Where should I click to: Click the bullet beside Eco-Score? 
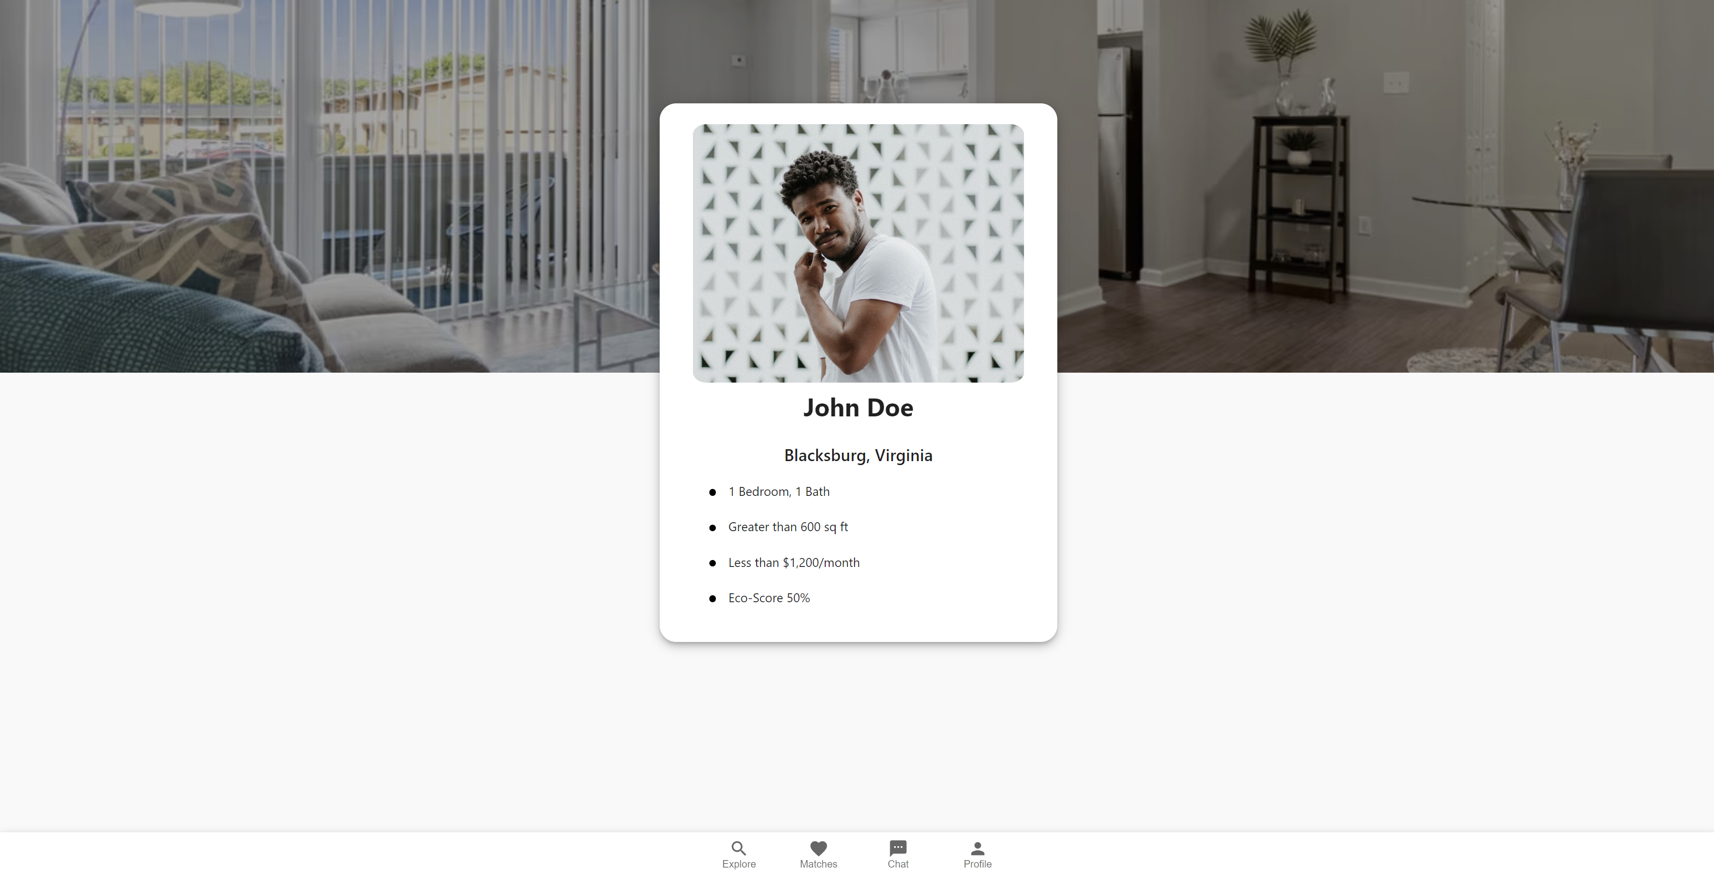click(713, 599)
